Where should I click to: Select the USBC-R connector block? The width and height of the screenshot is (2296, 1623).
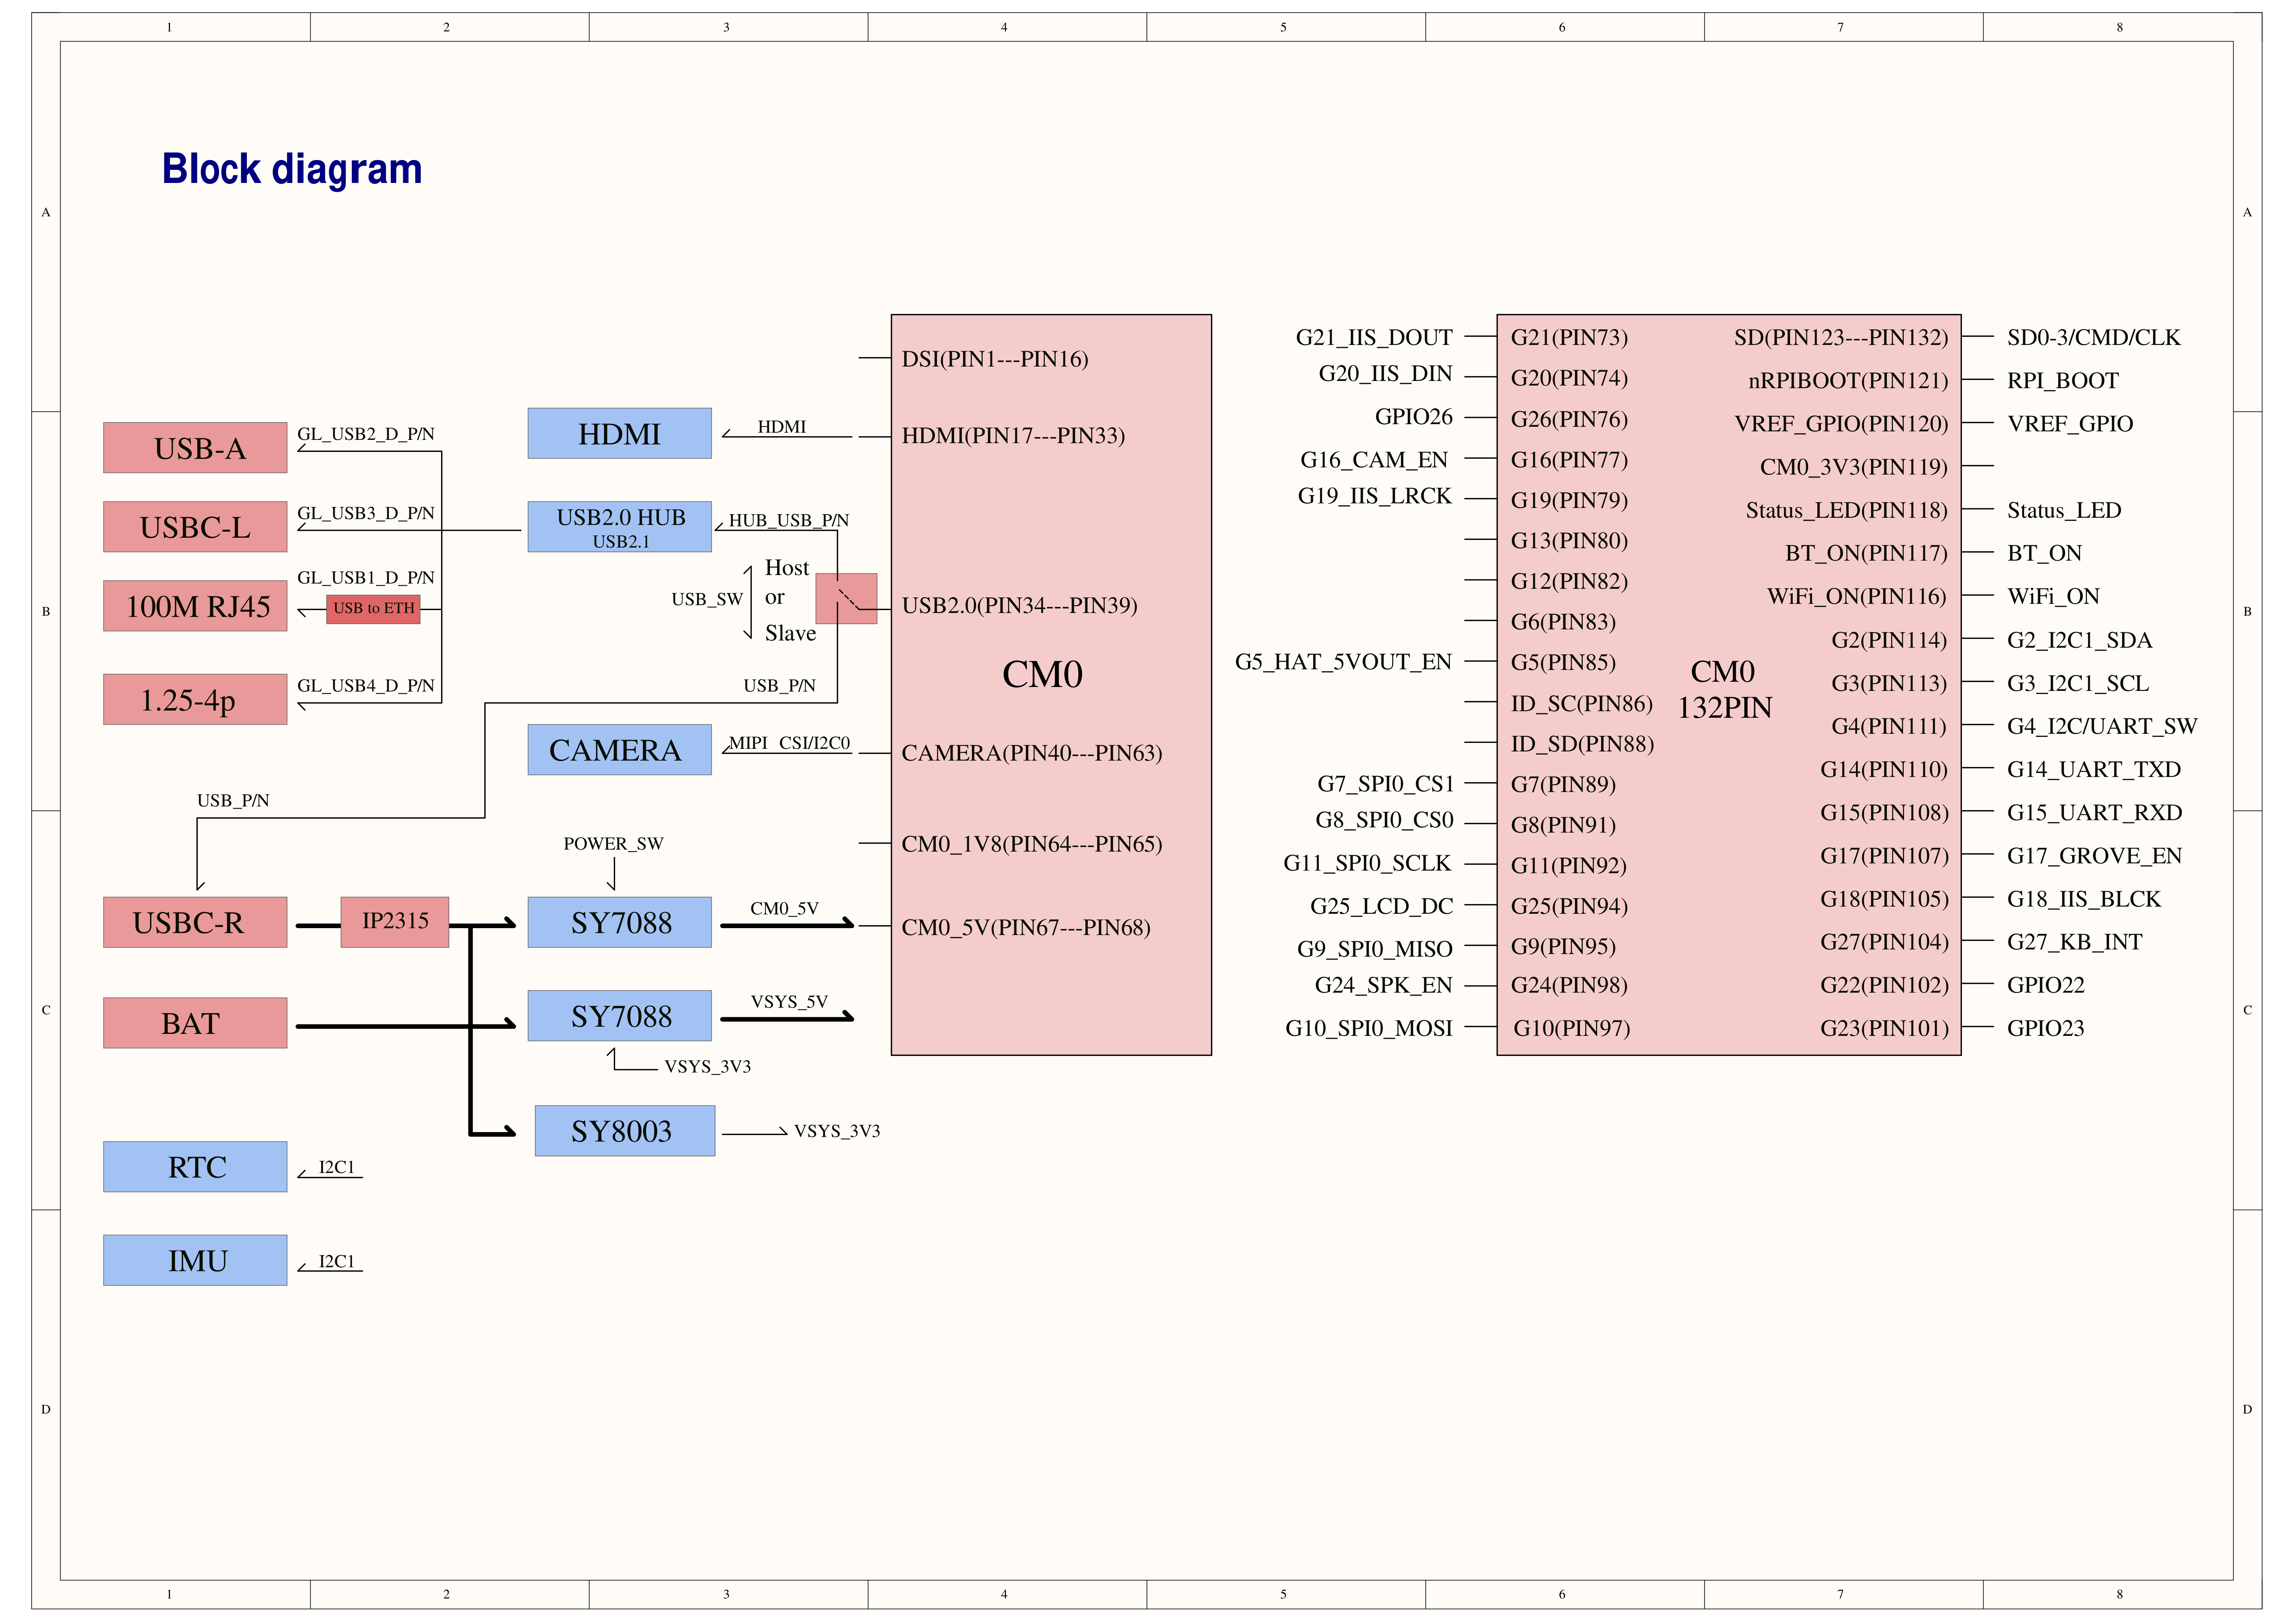click(195, 922)
